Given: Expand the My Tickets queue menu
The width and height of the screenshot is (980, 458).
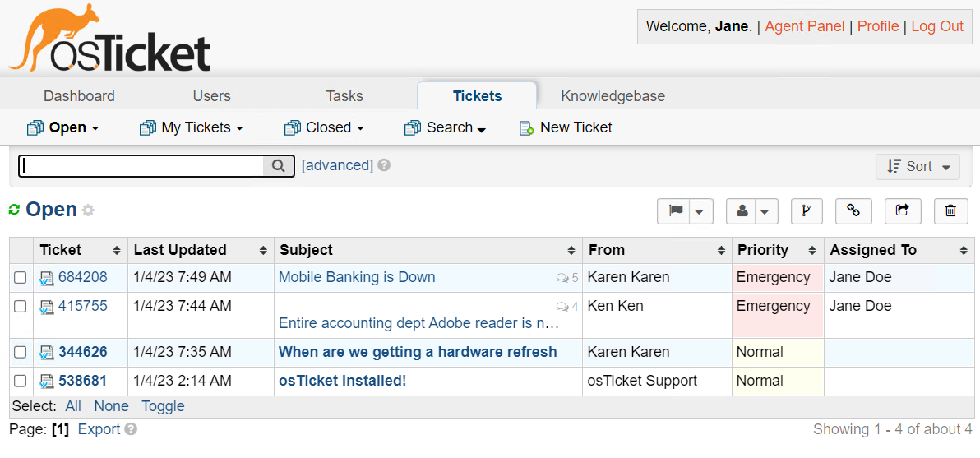Looking at the screenshot, I should click(192, 127).
